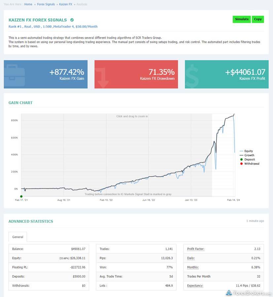
Task: Toggle Withdrawal markers in chart legend
Action: [x=251, y=164]
